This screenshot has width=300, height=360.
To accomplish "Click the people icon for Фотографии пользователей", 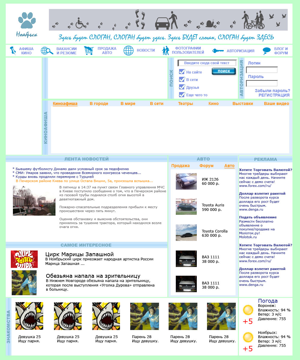I will pyautogui.click(x=166, y=51).
